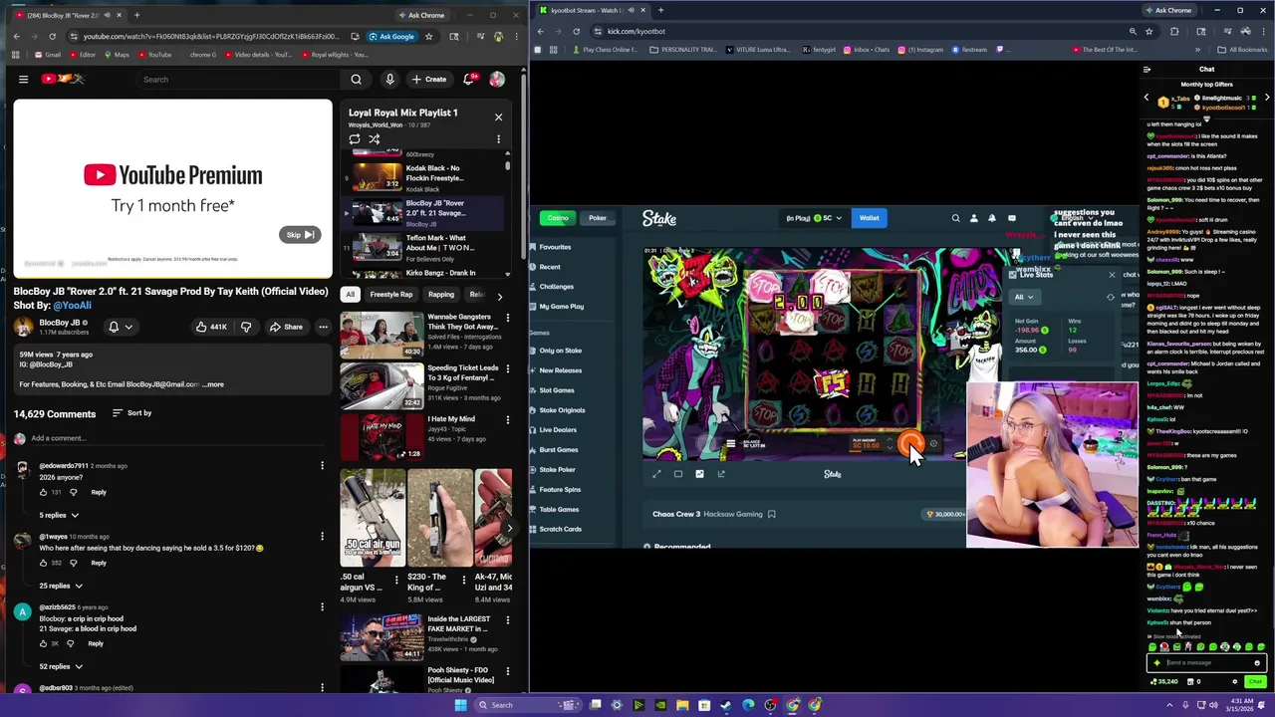Switch to Casino tab on Stake
The height and width of the screenshot is (717, 1275).
coord(558,218)
